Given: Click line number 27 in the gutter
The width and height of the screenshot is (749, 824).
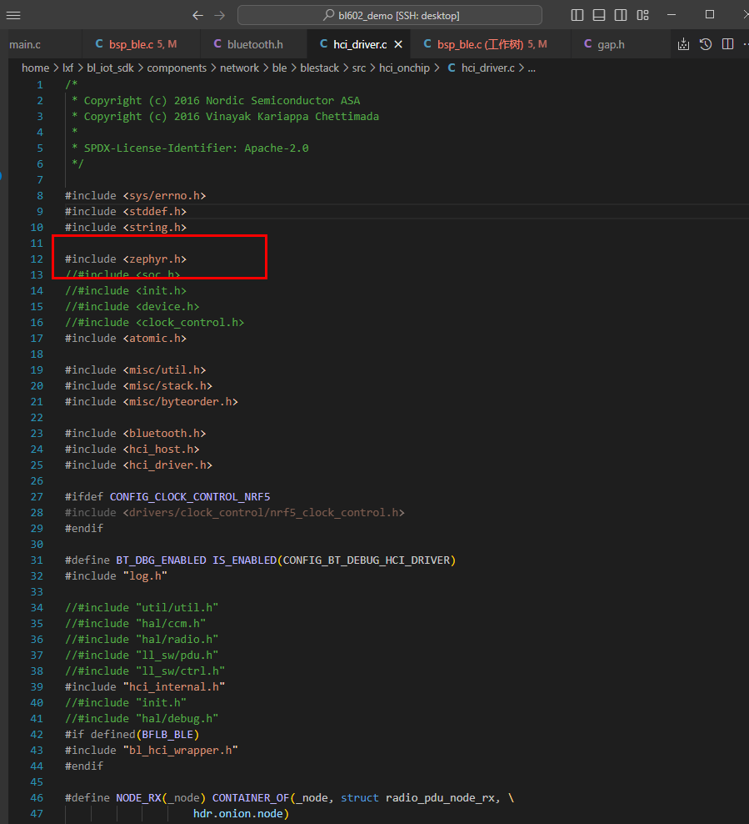Looking at the screenshot, I should 37,496.
